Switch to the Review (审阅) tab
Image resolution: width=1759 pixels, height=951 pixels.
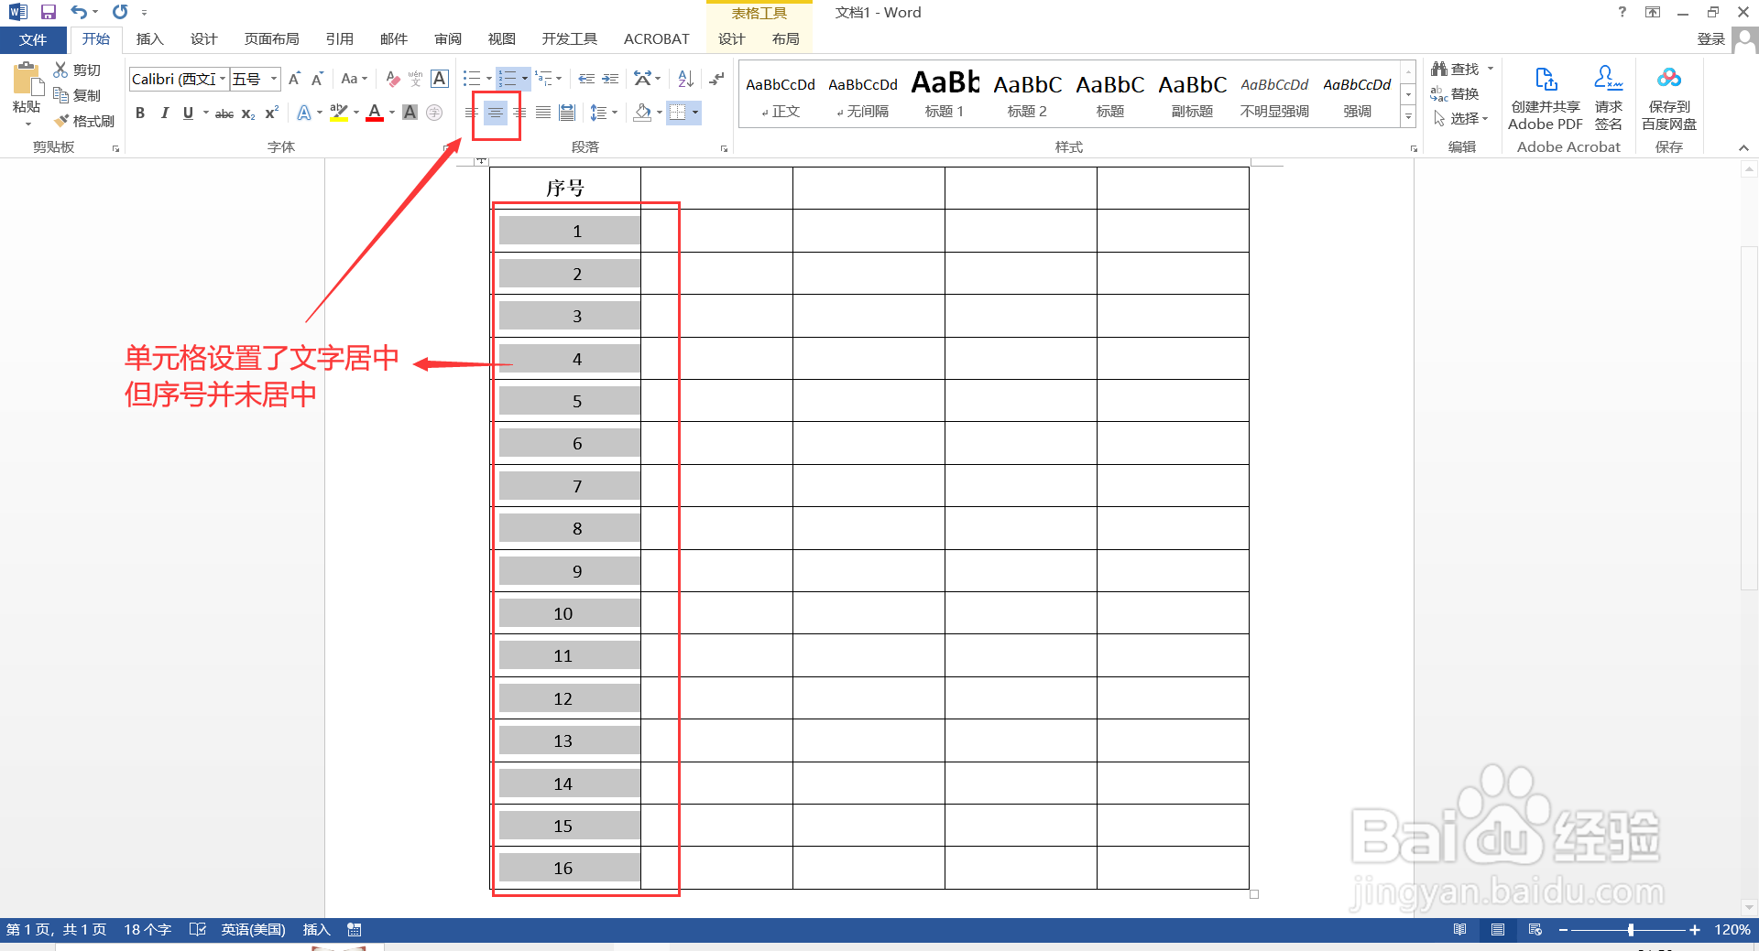pyautogui.click(x=448, y=39)
